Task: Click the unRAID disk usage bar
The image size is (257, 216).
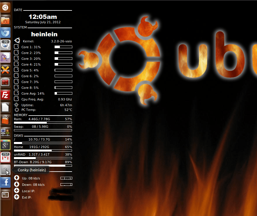Action: tap(43, 158)
